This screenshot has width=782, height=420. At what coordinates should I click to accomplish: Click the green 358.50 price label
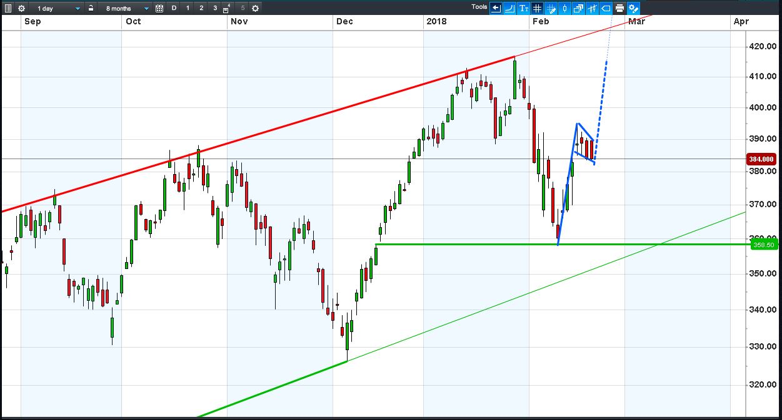763,245
